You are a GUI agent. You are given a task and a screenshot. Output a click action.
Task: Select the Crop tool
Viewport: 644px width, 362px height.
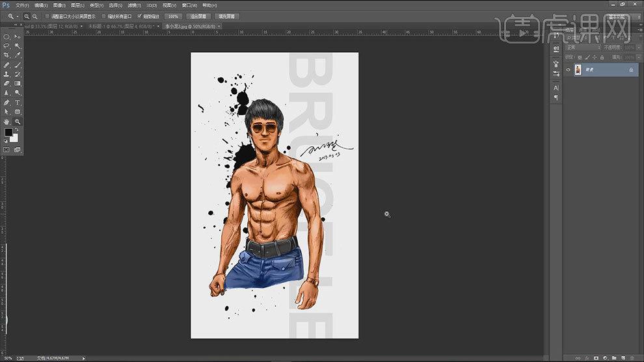coord(7,55)
